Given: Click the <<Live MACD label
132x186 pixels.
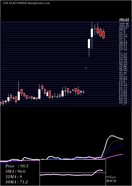Looking at the screenshot, I should [x=111, y=179].
